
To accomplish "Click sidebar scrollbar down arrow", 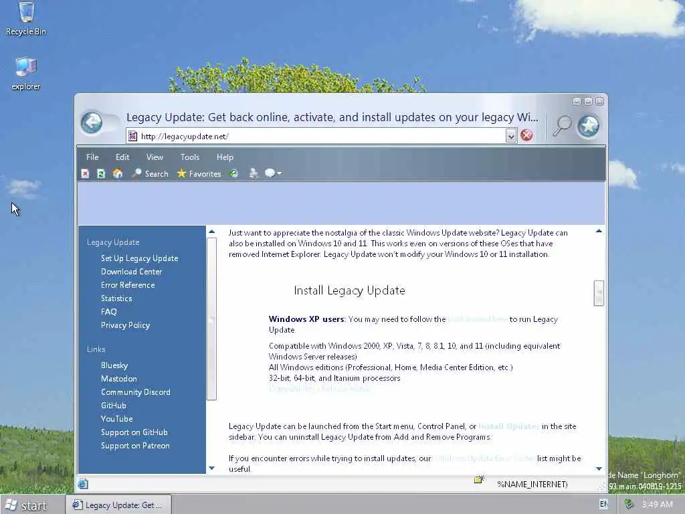I will (x=212, y=468).
